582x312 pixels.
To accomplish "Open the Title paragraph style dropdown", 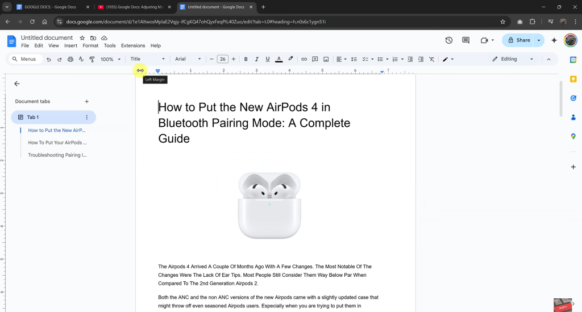I will (x=147, y=59).
